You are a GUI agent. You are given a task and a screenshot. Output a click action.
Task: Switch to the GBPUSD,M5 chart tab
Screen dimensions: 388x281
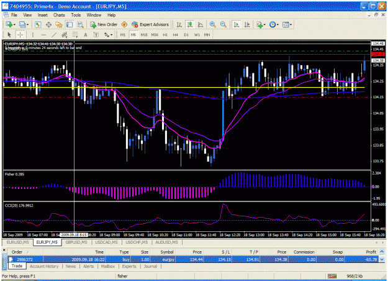point(76,242)
